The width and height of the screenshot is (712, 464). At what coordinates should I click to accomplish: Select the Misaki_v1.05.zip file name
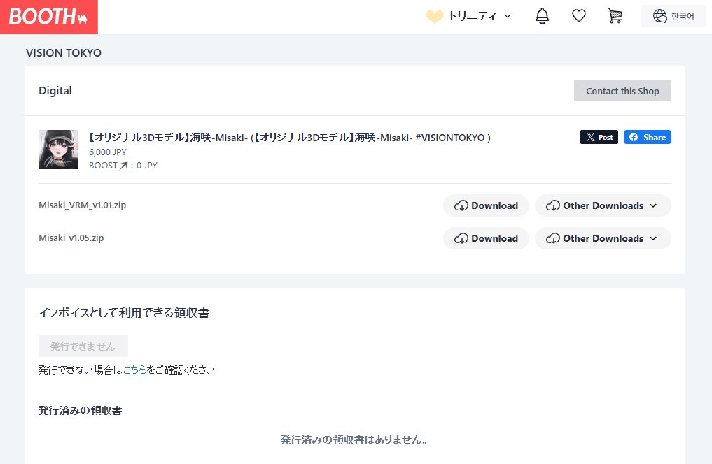pyautogui.click(x=71, y=238)
